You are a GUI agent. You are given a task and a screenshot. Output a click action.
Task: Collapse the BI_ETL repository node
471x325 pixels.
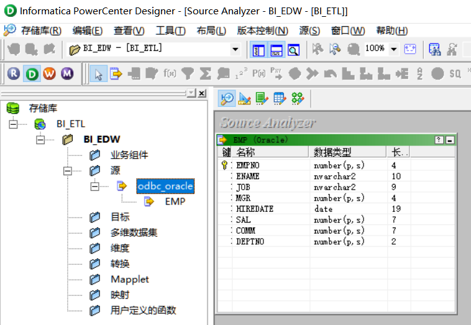pyautogui.click(x=13, y=124)
